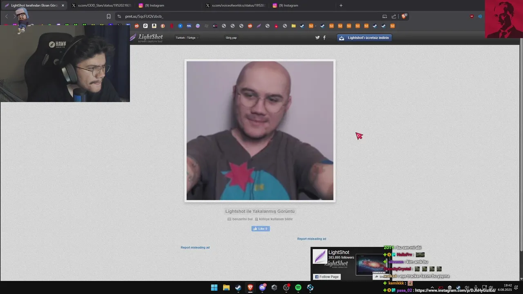
Task: Open the MAL bookmark icon
Action: click(189, 26)
